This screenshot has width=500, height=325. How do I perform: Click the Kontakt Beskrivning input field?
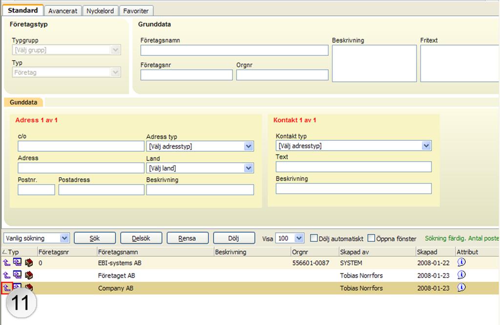[354, 188]
